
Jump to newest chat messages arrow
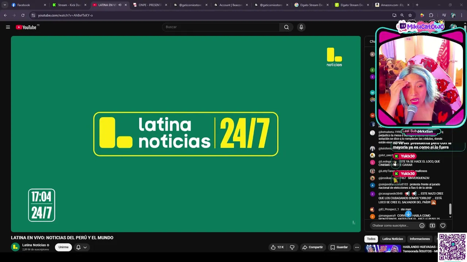click(x=408, y=214)
